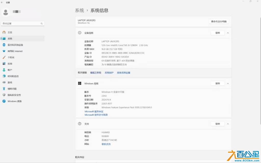
Task: Click the 相关内容 heading
Action: pyautogui.click(x=80, y=157)
